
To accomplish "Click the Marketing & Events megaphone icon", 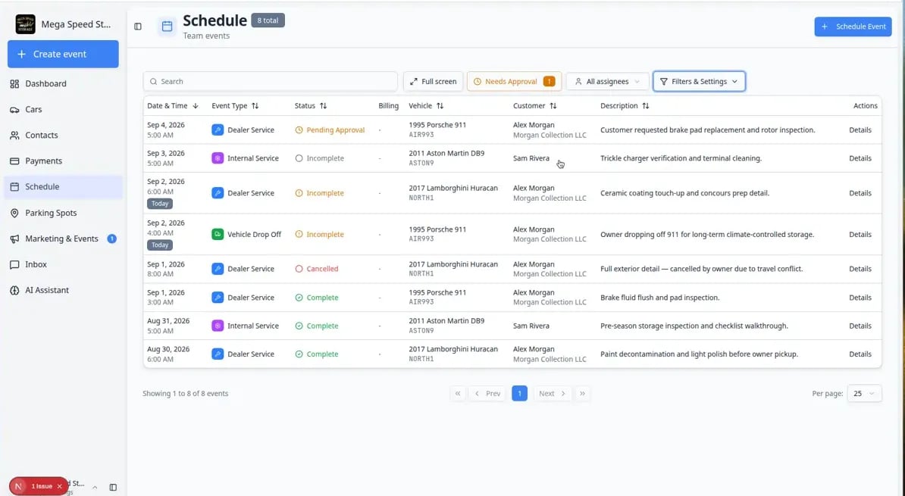I will click(x=14, y=239).
